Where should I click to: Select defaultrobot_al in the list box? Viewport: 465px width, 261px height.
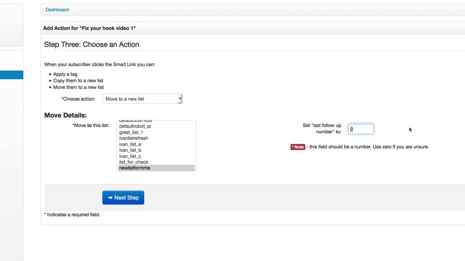[135, 126]
